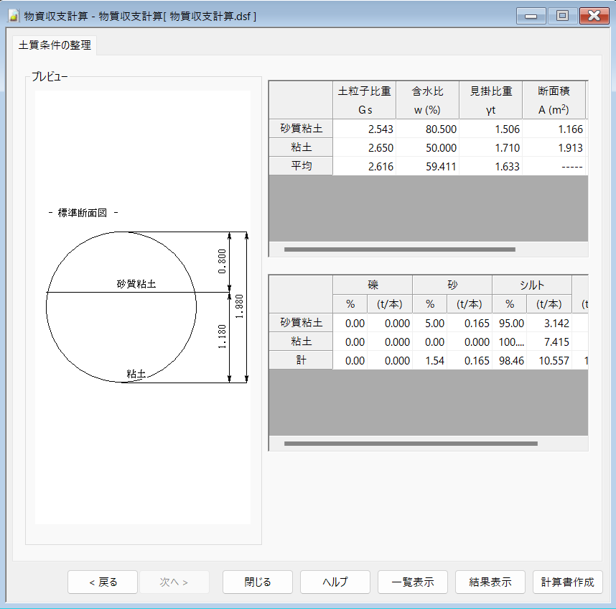The height and width of the screenshot is (609, 616).
Task: Select the 50.000 water content cell for 粘土
Action: click(x=427, y=147)
